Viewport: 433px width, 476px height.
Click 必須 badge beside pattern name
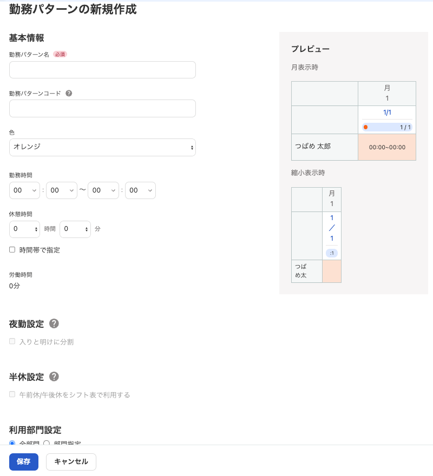60,54
